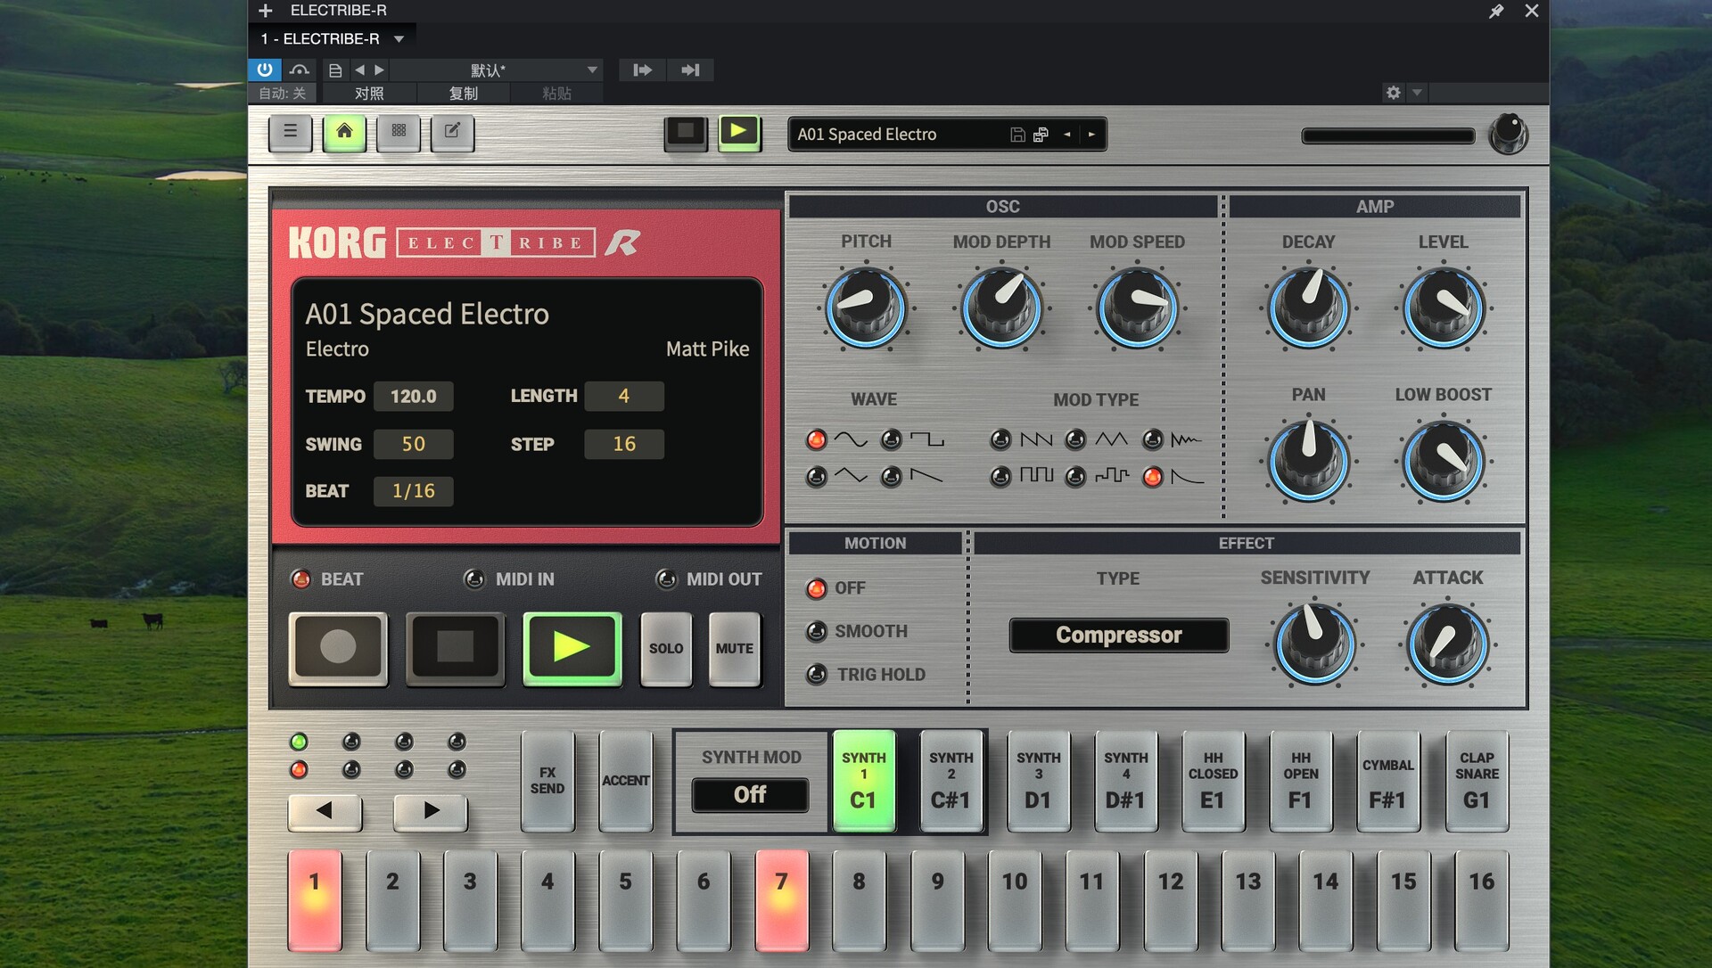Pin the ELECTRIBE-R plugin window

[1496, 11]
